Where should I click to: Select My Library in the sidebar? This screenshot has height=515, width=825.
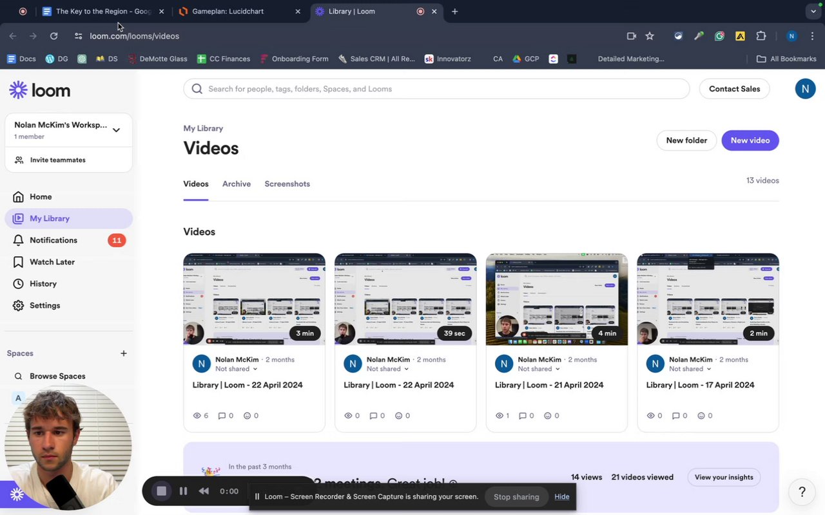click(x=68, y=218)
